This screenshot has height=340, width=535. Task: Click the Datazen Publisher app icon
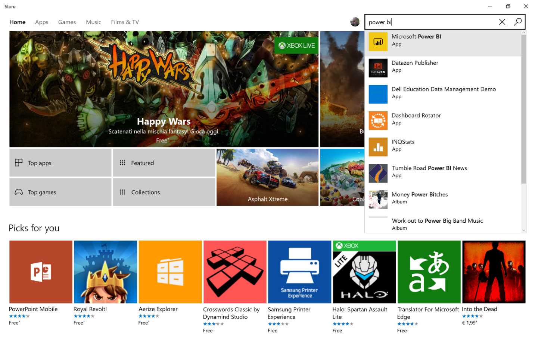tap(378, 68)
